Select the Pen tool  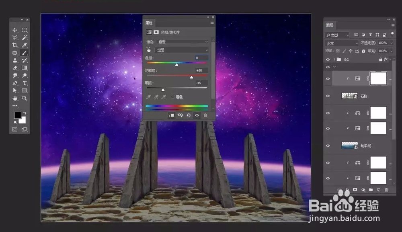tap(15, 83)
